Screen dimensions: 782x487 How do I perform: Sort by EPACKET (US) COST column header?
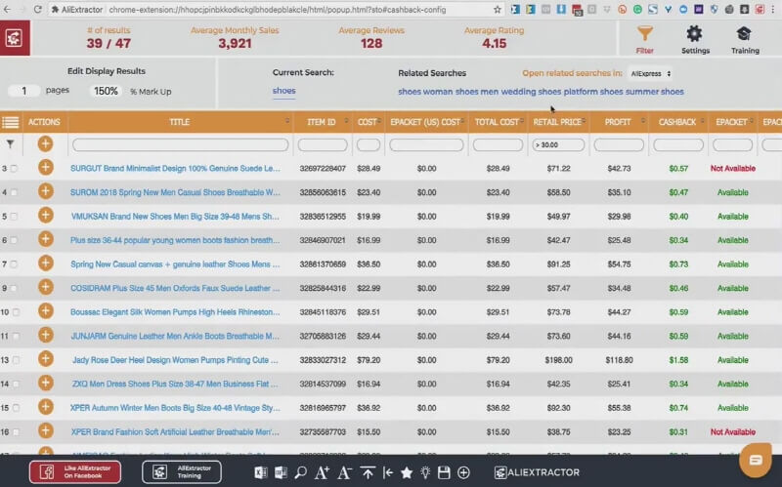tap(425, 122)
